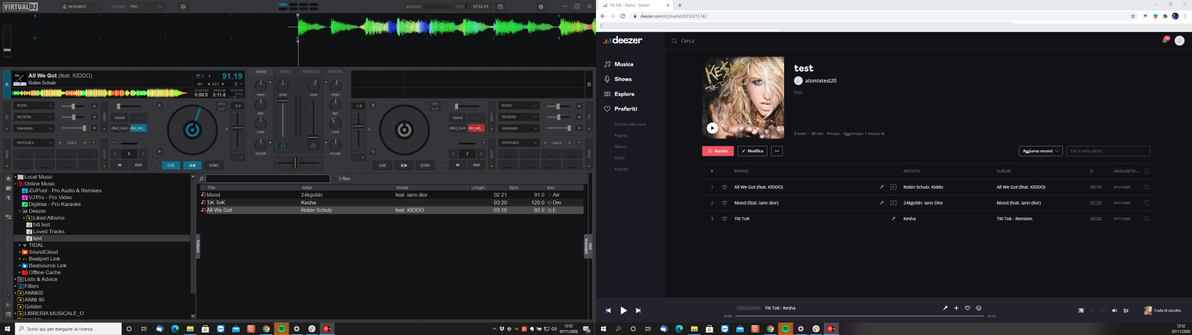The image size is (1192, 335).
Task: Switch to SCRATCH mixer tab
Action: (310, 72)
